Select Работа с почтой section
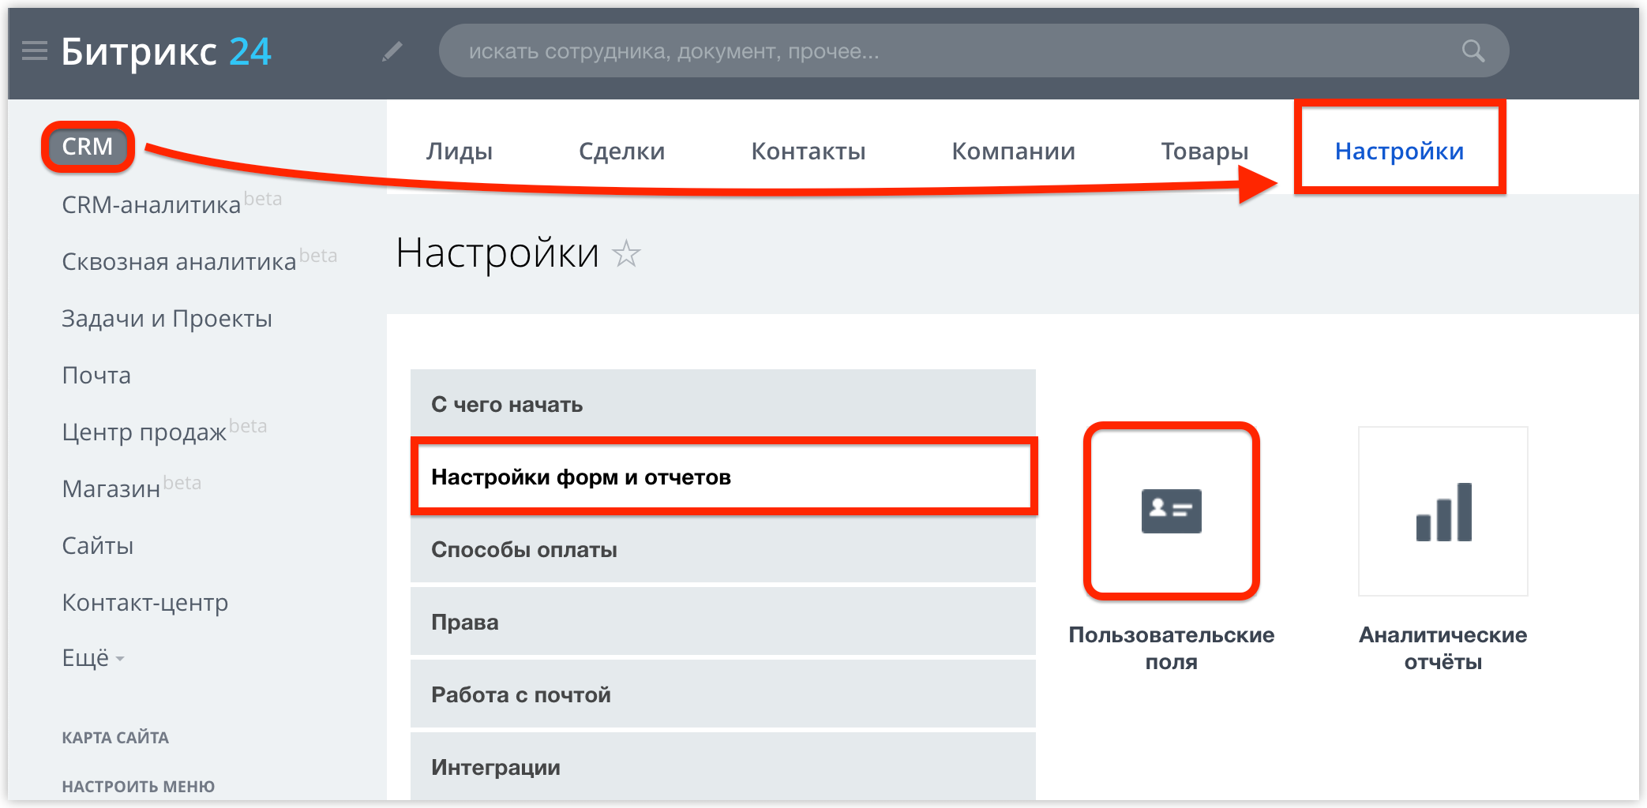 click(x=723, y=694)
